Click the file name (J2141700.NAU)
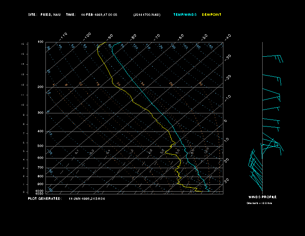The width and height of the screenshot is (305, 236). click(147, 15)
